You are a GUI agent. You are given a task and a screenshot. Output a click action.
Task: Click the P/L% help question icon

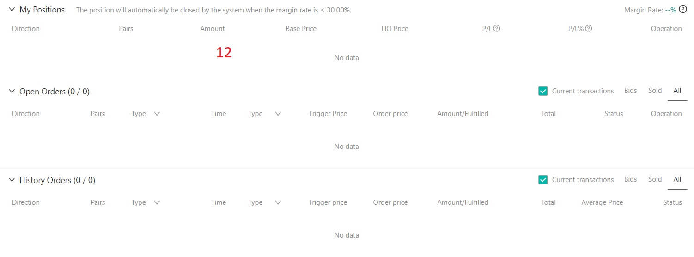(x=589, y=29)
